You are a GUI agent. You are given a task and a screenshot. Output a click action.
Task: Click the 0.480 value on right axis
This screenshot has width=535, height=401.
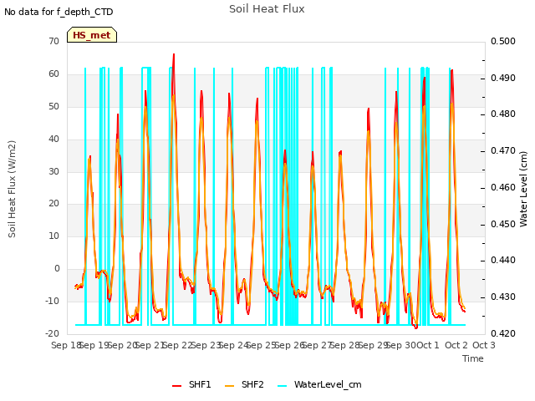coord(503,114)
